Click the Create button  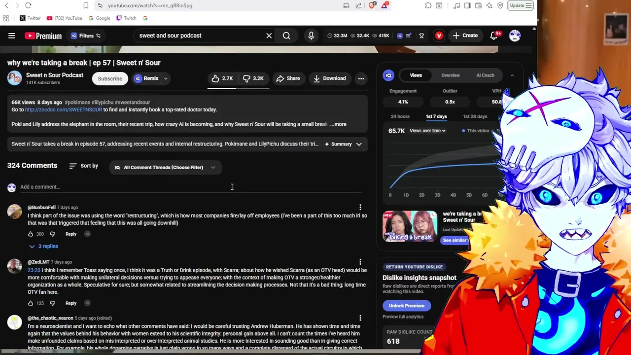coord(465,35)
